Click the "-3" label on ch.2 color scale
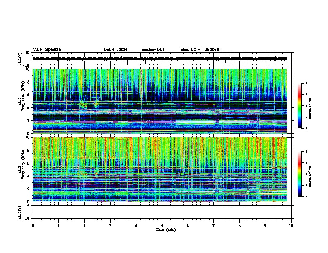This screenshot has height=253, width=328. [x=305, y=152]
